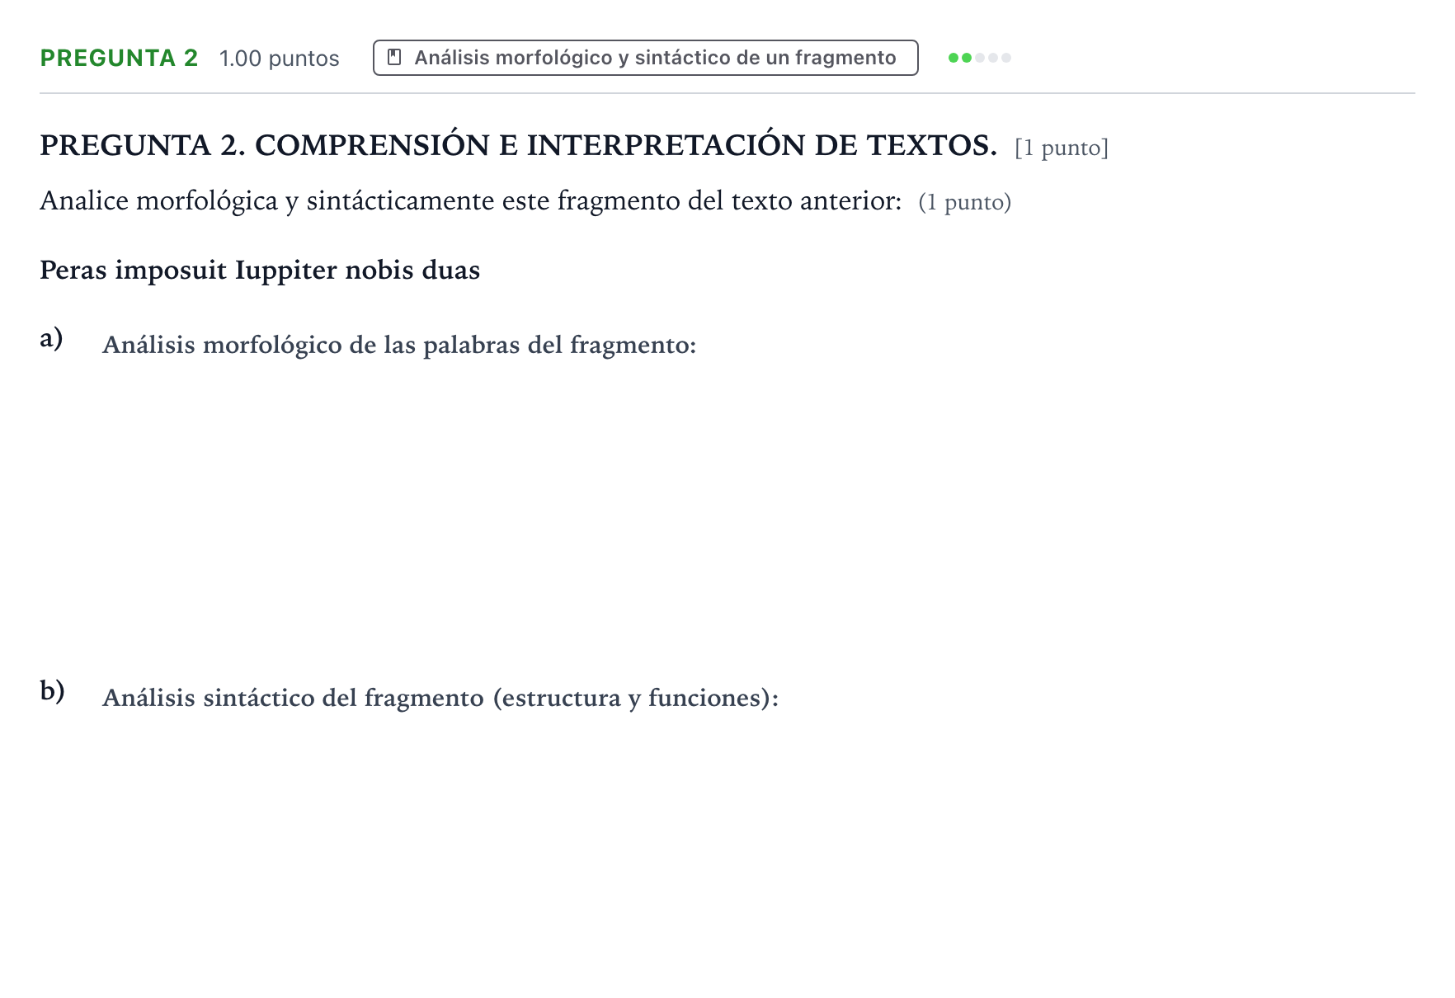
Task: Click the instruction 'Analice morfológica y sintácticamente este fragmento'
Action: pyautogui.click(x=360, y=200)
